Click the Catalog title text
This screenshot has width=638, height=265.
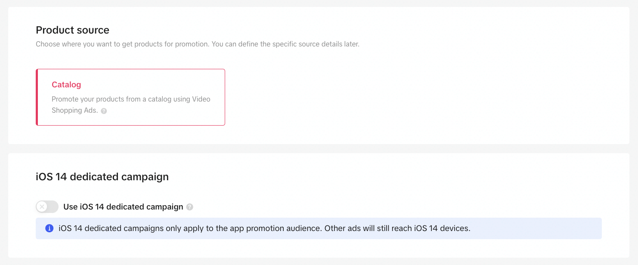tap(66, 85)
